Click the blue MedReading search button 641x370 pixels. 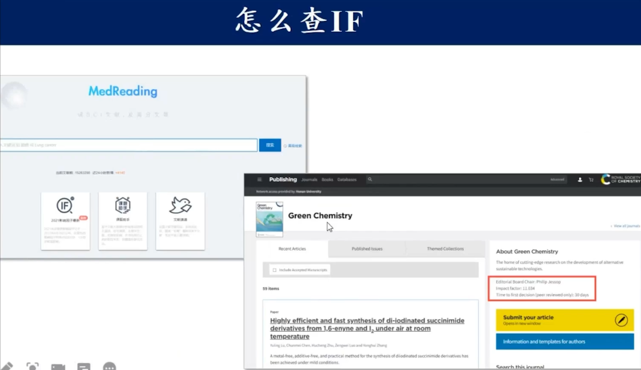coord(270,145)
